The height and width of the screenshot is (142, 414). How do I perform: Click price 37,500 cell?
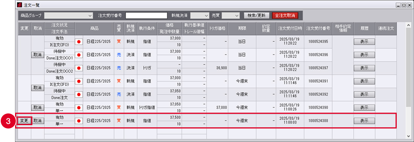pos(169,118)
